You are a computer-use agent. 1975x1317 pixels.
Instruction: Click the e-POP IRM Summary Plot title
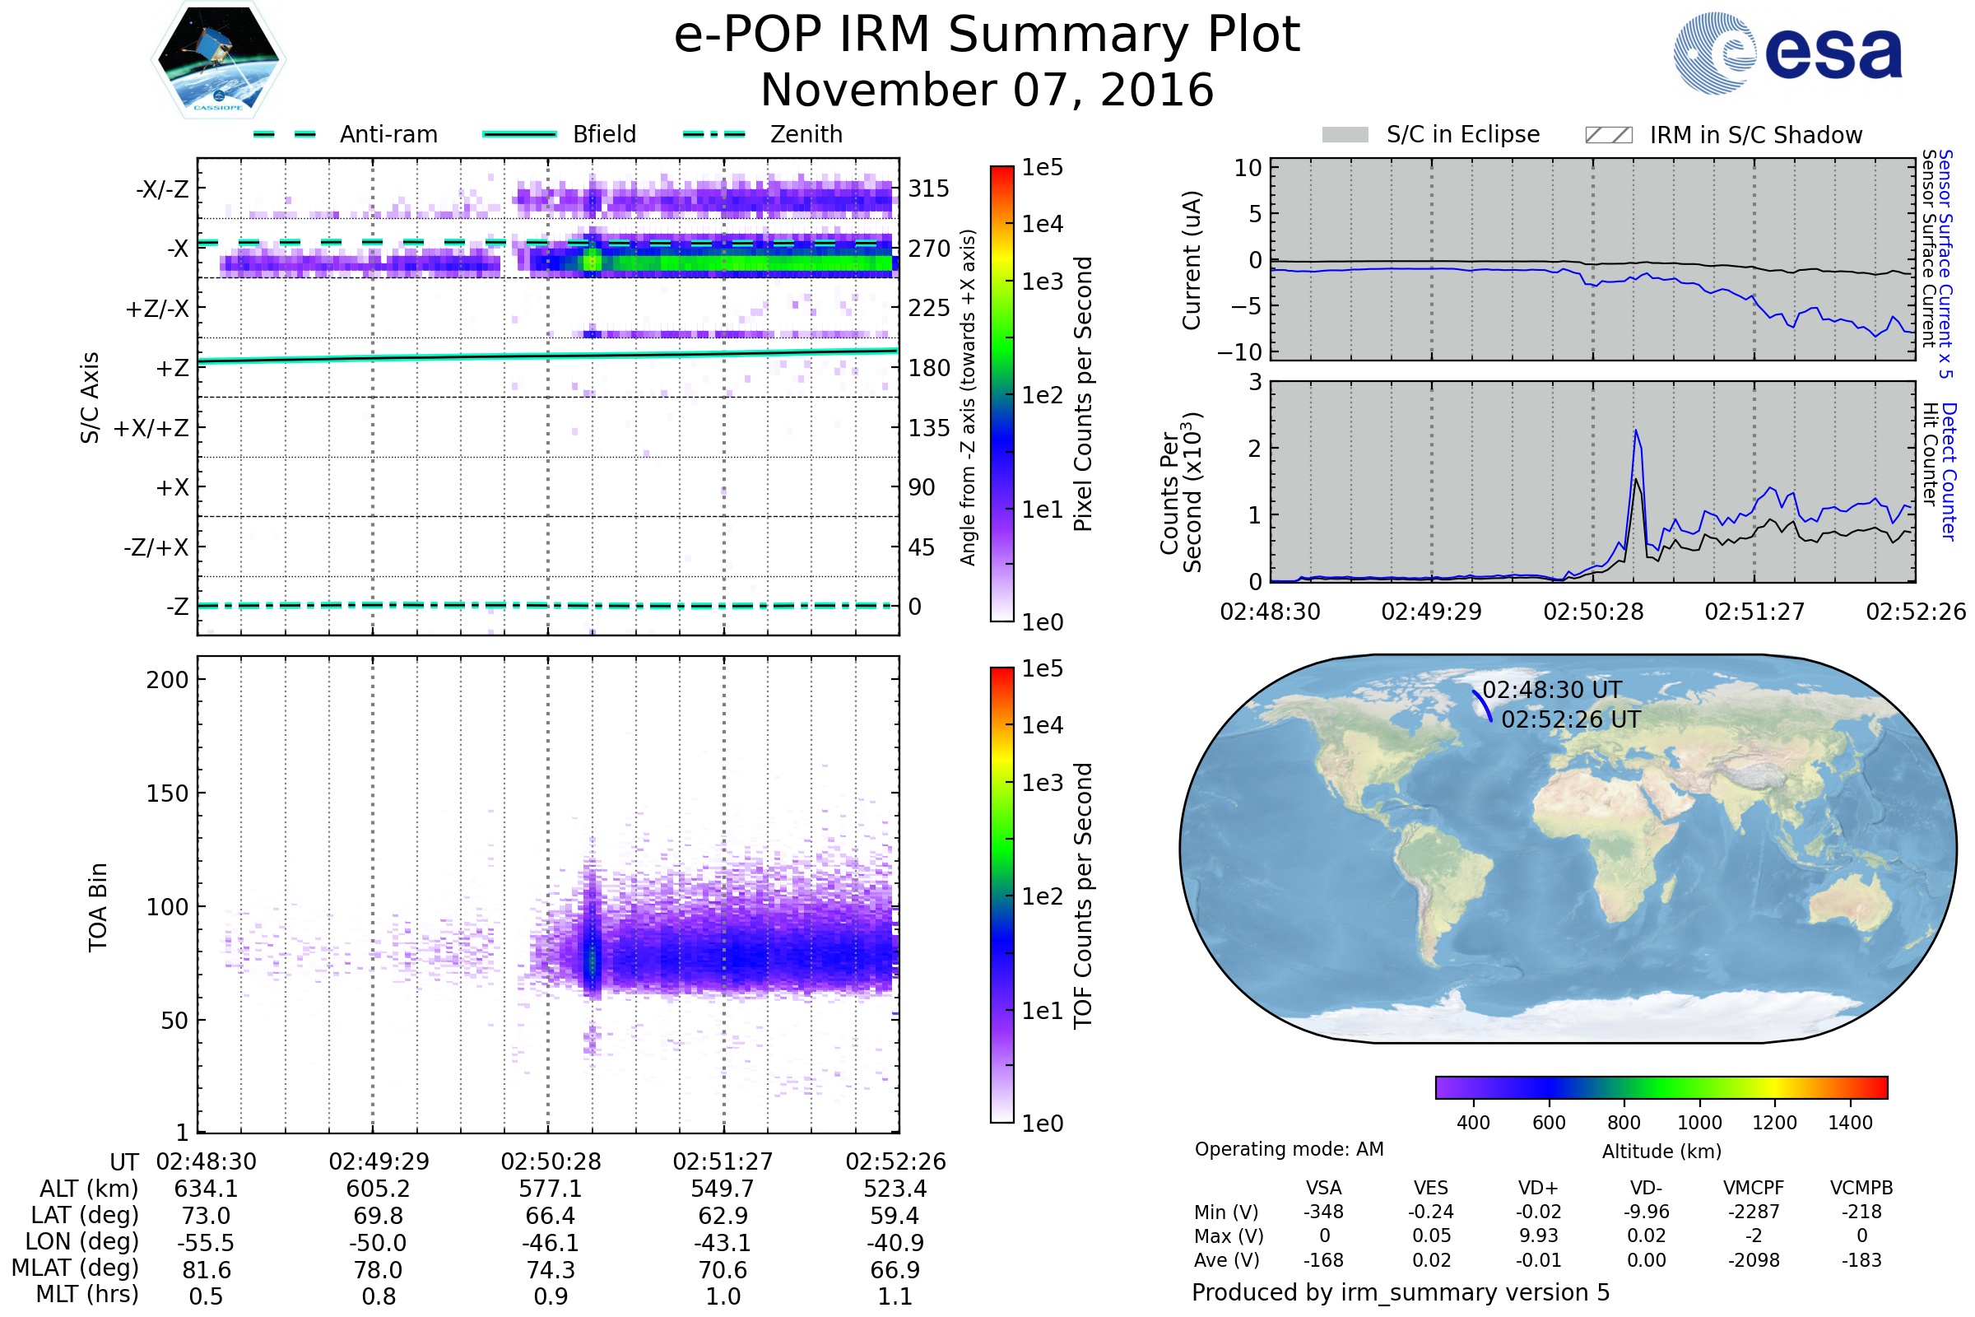987,35
